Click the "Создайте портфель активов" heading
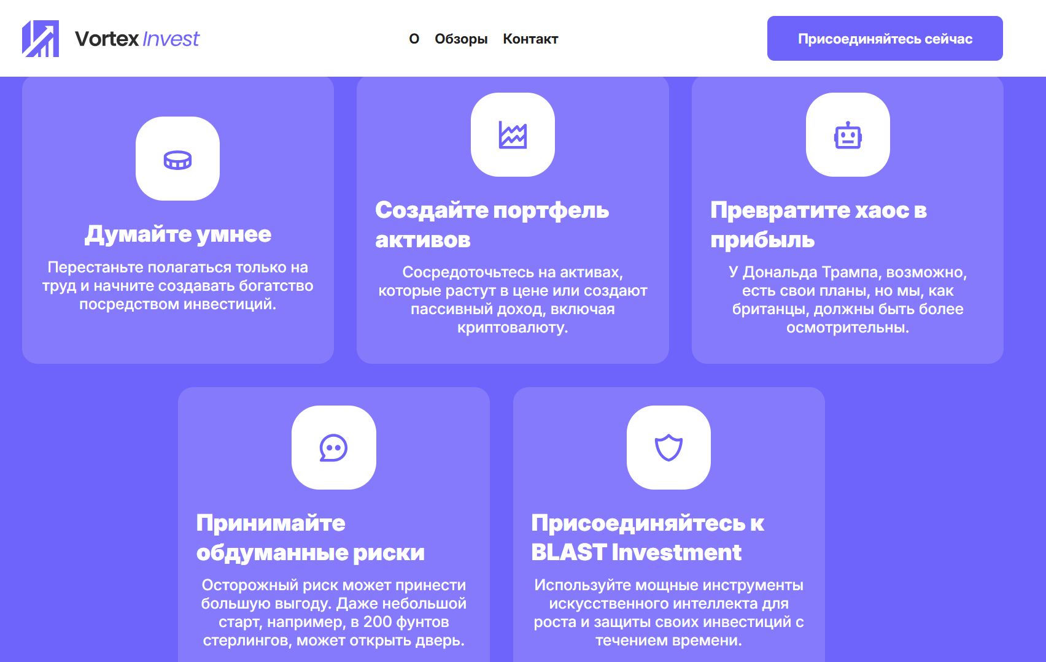Screen dimensions: 1046x662 (492, 225)
